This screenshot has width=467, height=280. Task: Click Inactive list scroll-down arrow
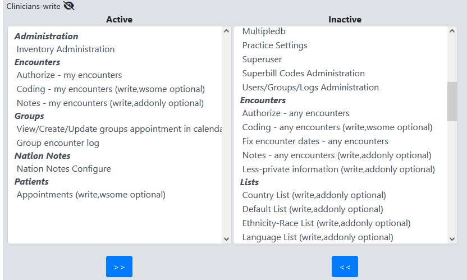click(x=452, y=239)
